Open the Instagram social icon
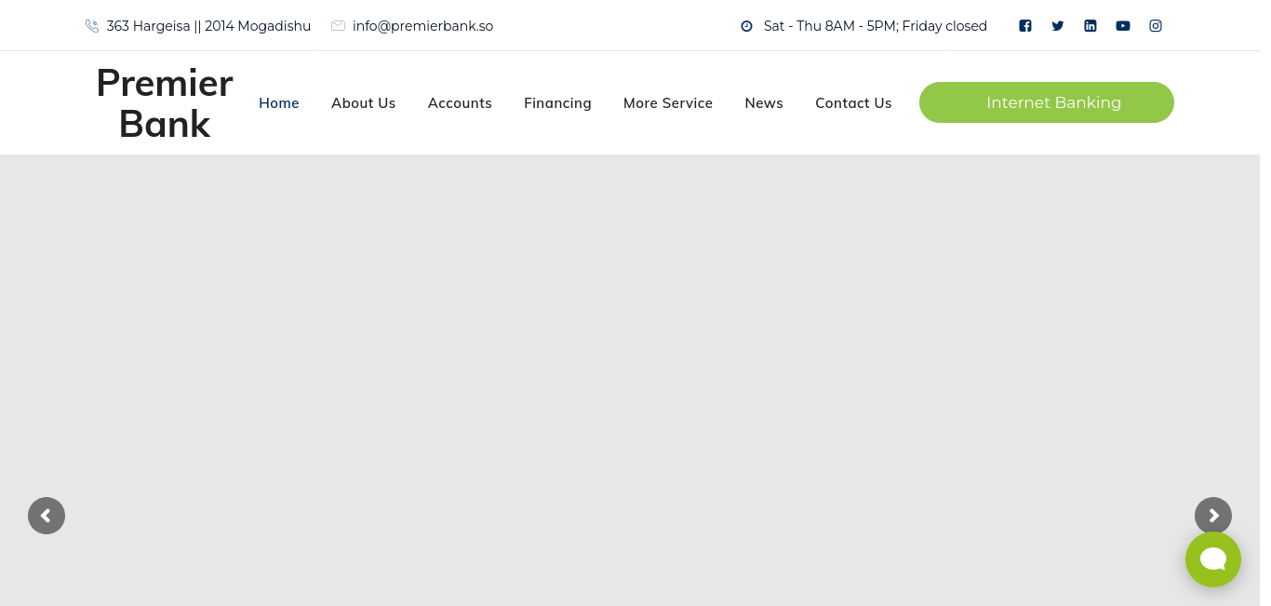 pyautogui.click(x=1156, y=26)
